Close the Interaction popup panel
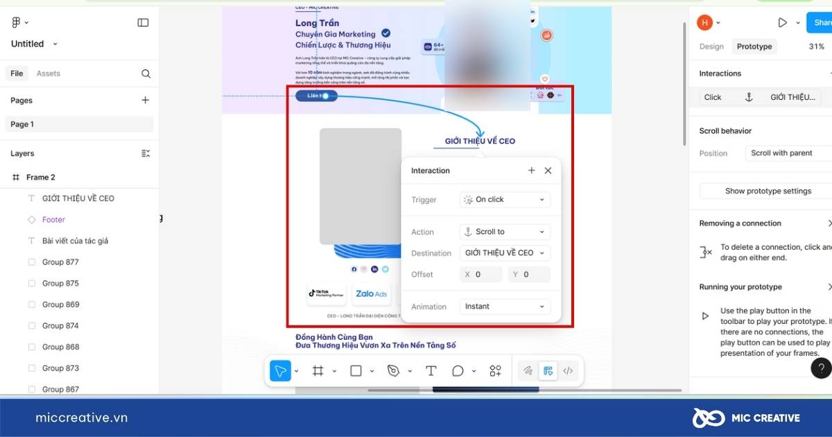The width and height of the screenshot is (832, 437). pyautogui.click(x=548, y=171)
